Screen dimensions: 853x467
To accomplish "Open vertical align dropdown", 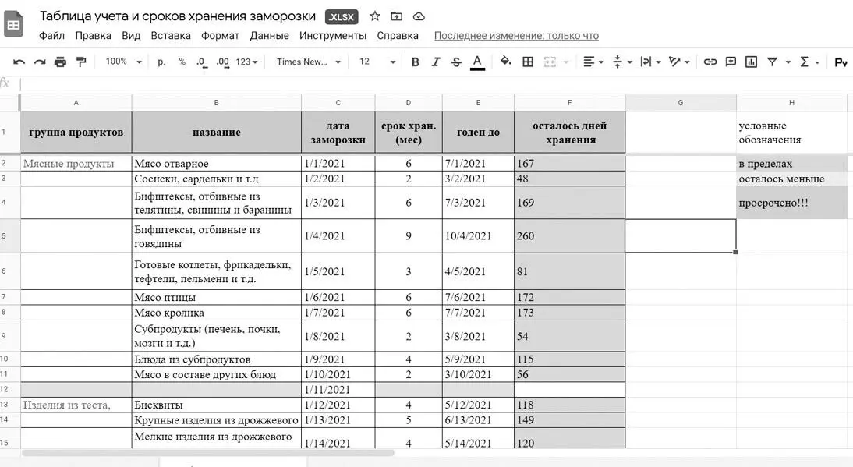I will pyautogui.click(x=622, y=62).
